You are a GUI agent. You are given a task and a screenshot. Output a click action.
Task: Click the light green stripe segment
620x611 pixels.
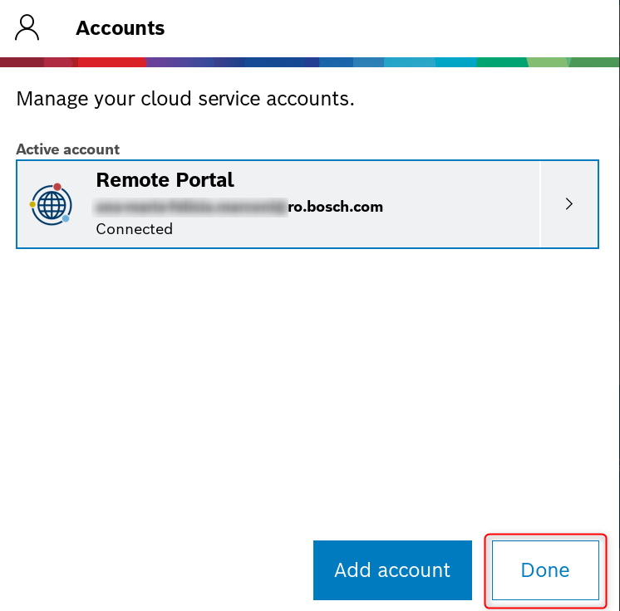coord(549,62)
